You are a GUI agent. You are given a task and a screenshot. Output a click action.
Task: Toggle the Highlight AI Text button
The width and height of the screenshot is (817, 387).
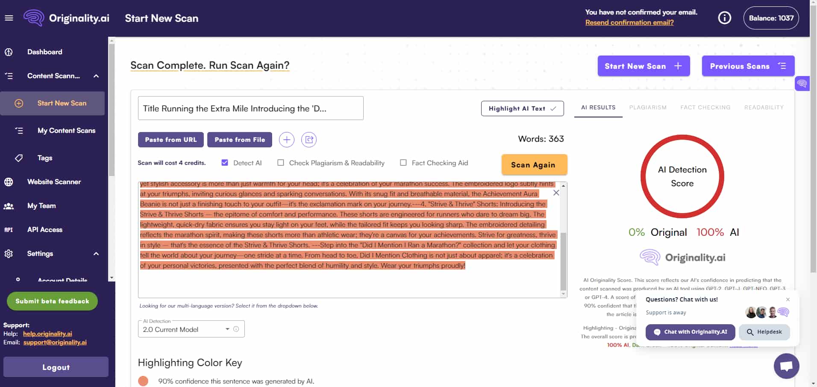[x=522, y=108]
